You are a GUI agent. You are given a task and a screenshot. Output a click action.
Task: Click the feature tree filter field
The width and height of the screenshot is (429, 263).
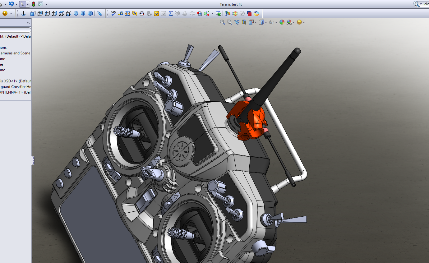pyautogui.click(x=16, y=30)
